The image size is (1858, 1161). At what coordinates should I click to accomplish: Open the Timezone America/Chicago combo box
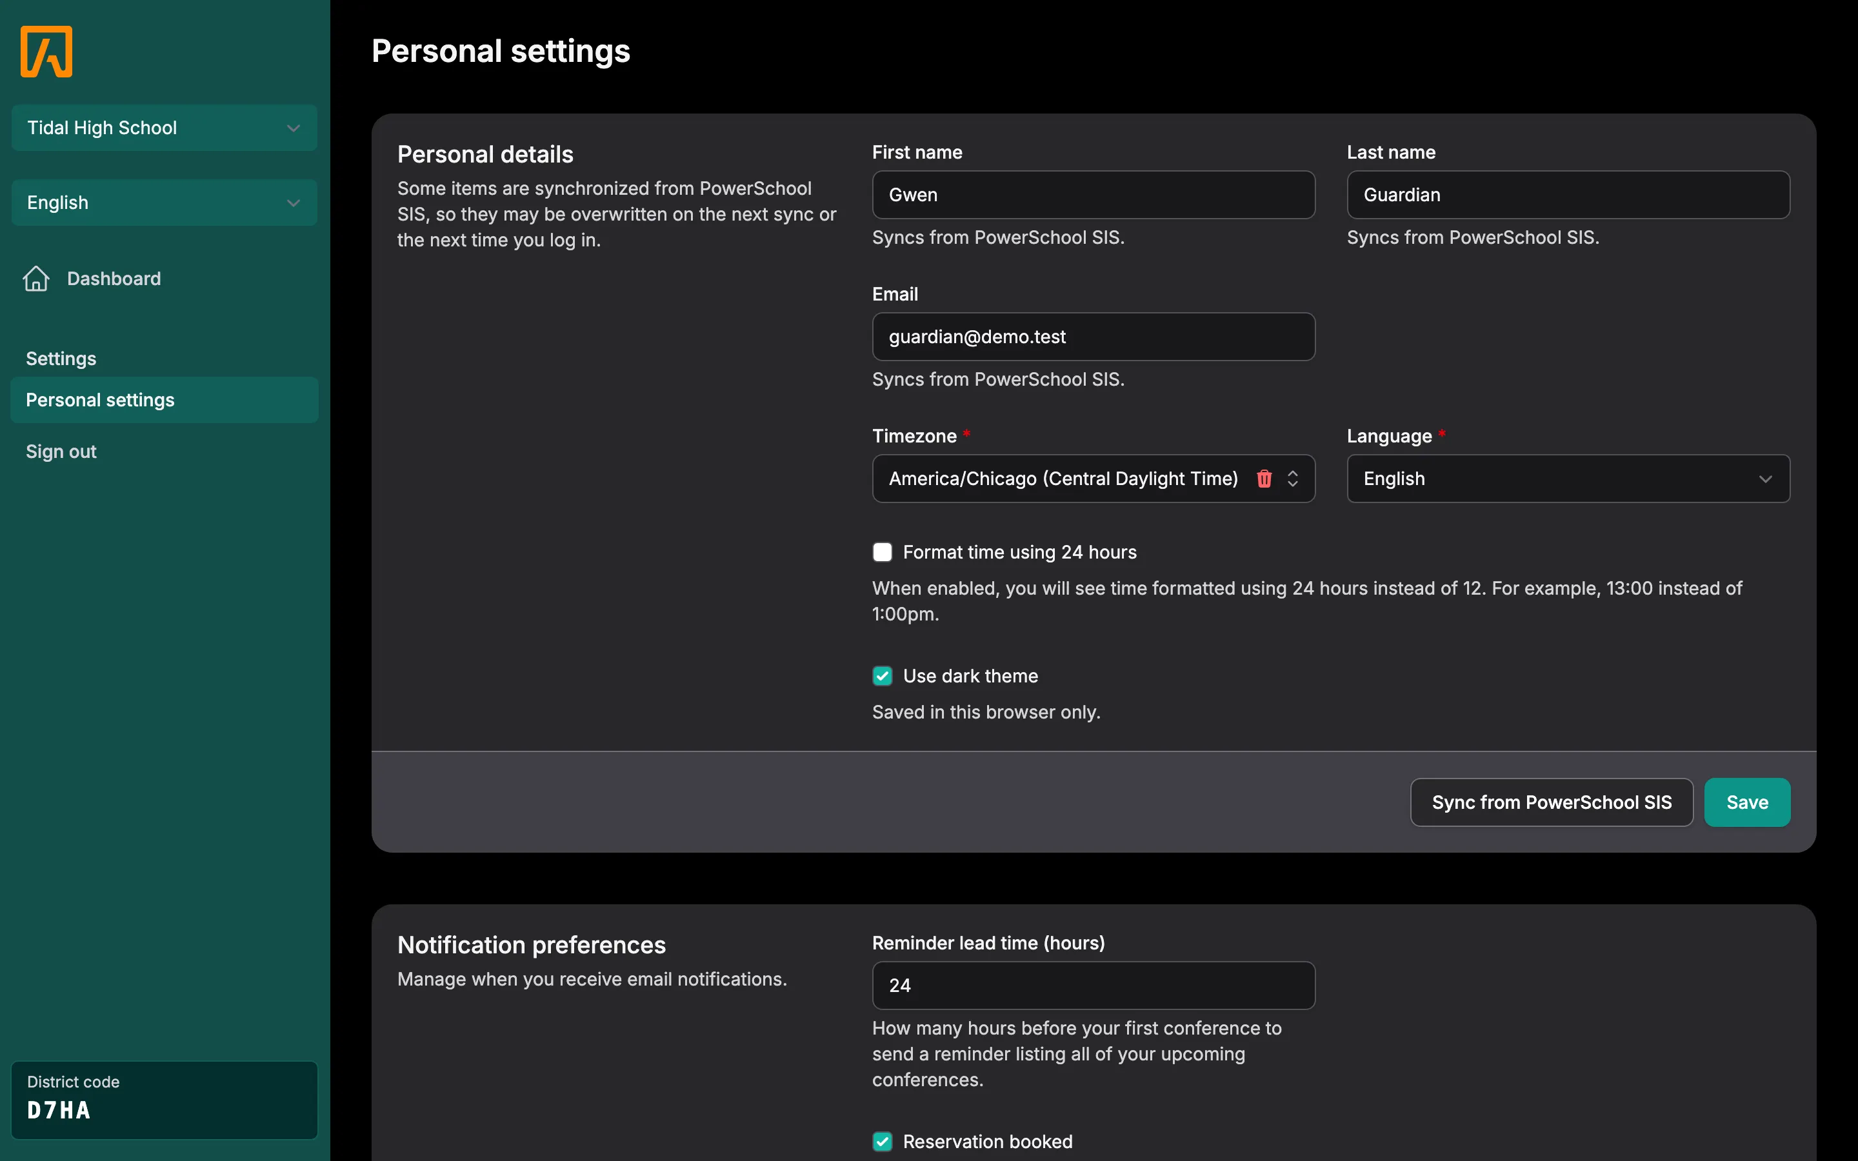1094,479
